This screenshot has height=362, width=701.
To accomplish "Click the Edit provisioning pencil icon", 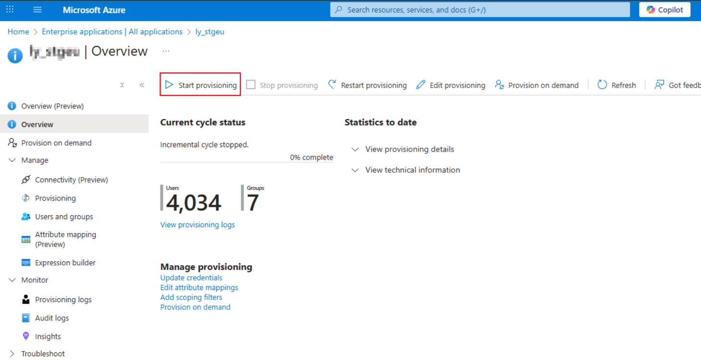I will coord(421,85).
